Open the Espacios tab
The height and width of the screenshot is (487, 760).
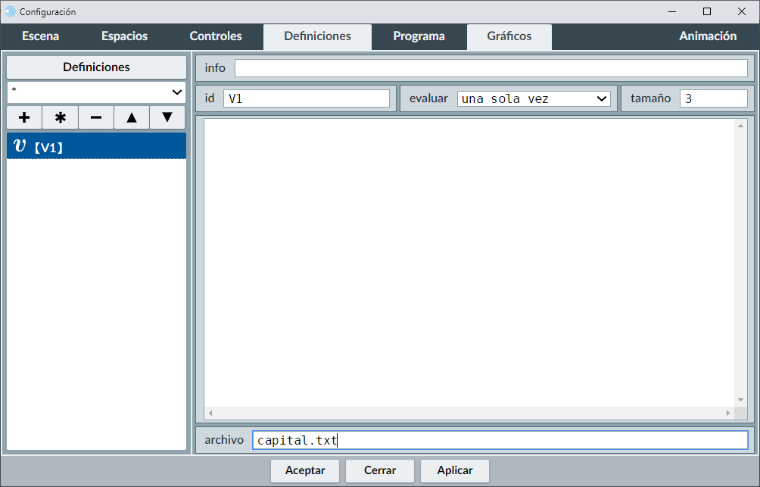coord(124,36)
